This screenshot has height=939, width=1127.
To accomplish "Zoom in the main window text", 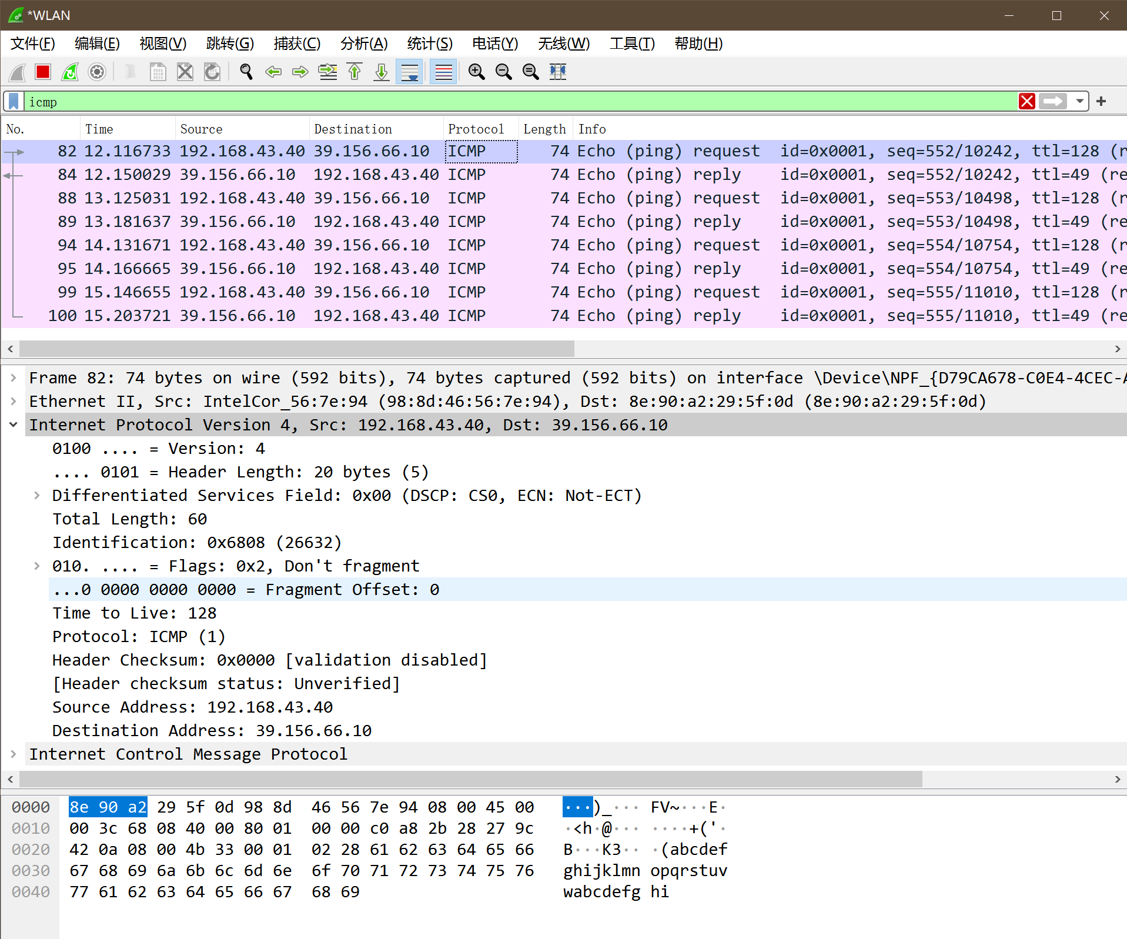I will coord(477,72).
